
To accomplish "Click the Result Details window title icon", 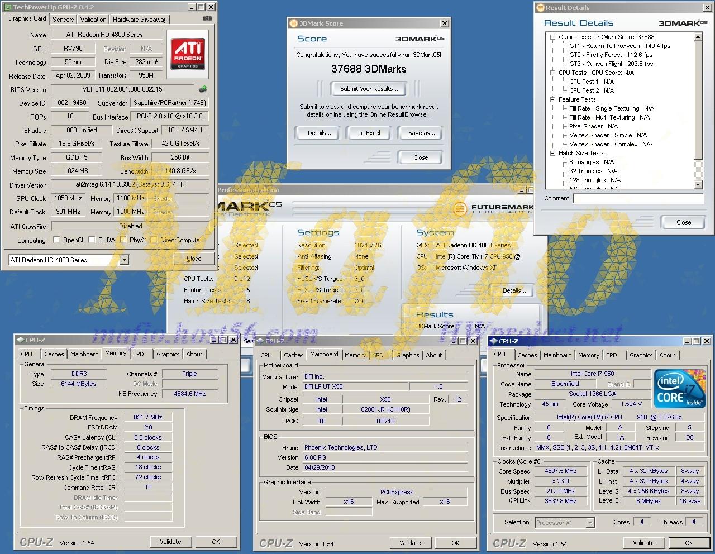I will 540,8.
